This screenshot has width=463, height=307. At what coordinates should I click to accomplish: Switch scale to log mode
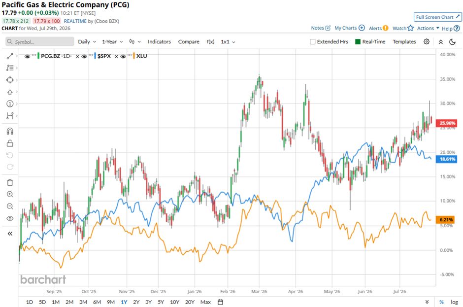point(454,302)
